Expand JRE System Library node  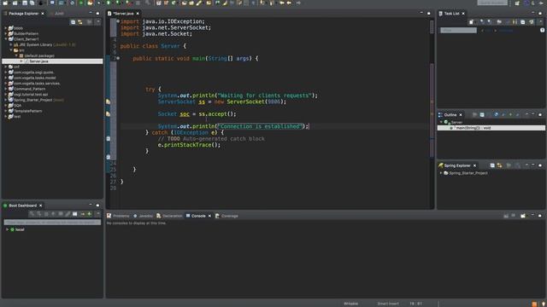point(11,44)
